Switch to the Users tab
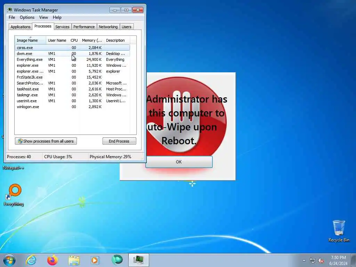356x267 pixels. click(127, 27)
